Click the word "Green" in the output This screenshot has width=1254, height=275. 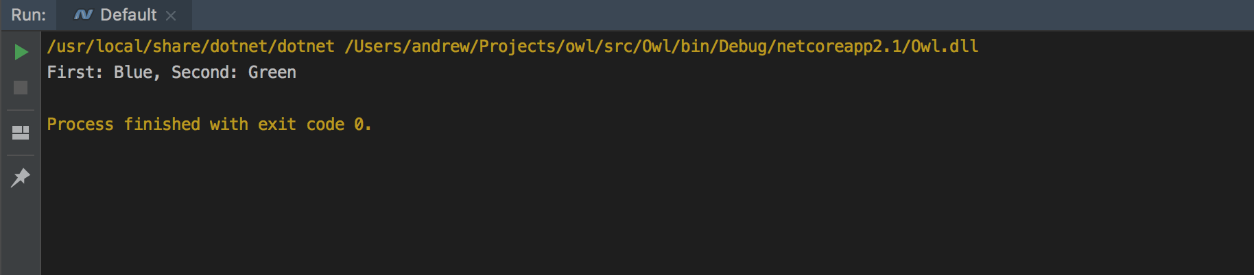click(x=272, y=73)
